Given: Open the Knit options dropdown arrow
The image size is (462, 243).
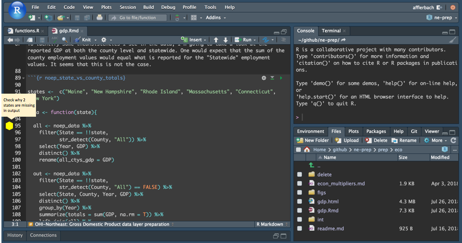Looking at the screenshot, I should (95, 40).
